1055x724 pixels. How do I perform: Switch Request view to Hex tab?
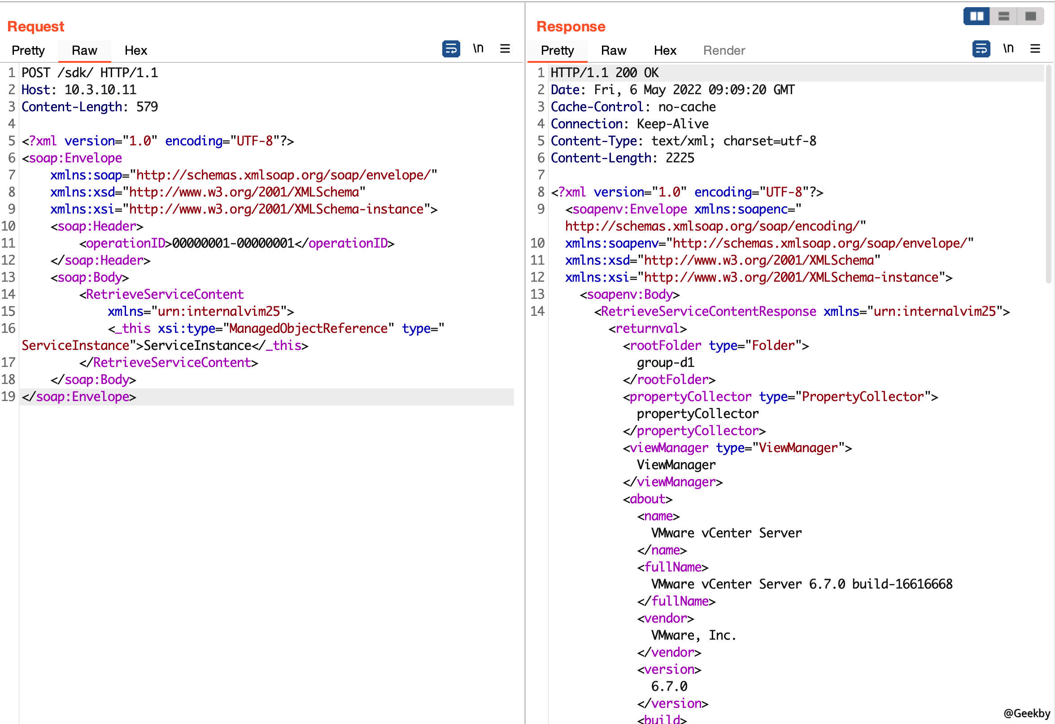(136, 50)
